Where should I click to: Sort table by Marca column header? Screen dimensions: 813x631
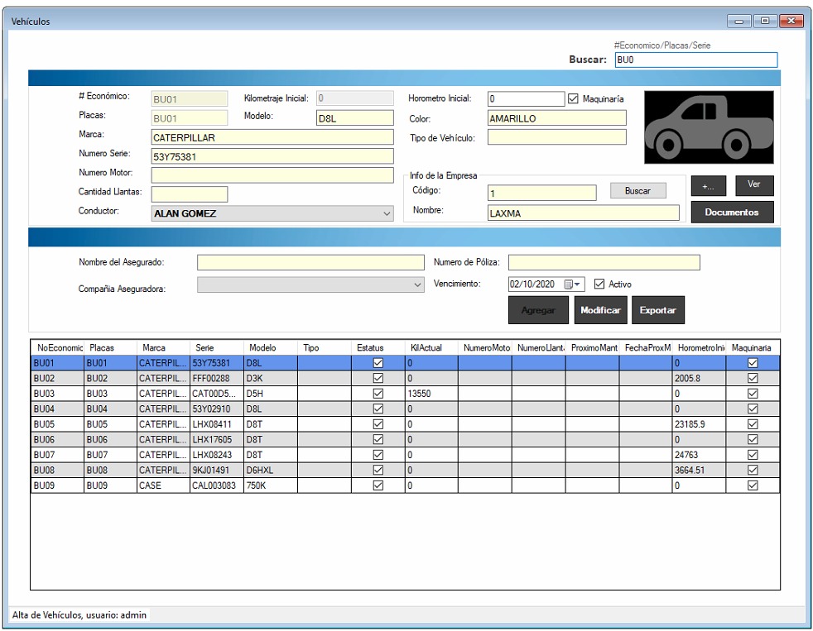(x=164, y=347)
